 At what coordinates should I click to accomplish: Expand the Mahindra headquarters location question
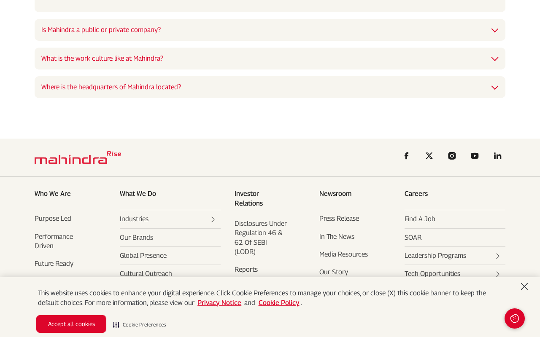click(x=270, y=87)
